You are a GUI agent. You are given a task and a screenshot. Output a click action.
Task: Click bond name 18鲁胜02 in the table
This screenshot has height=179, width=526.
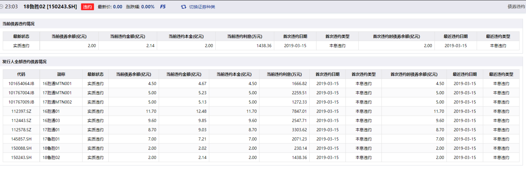(51, 157)
